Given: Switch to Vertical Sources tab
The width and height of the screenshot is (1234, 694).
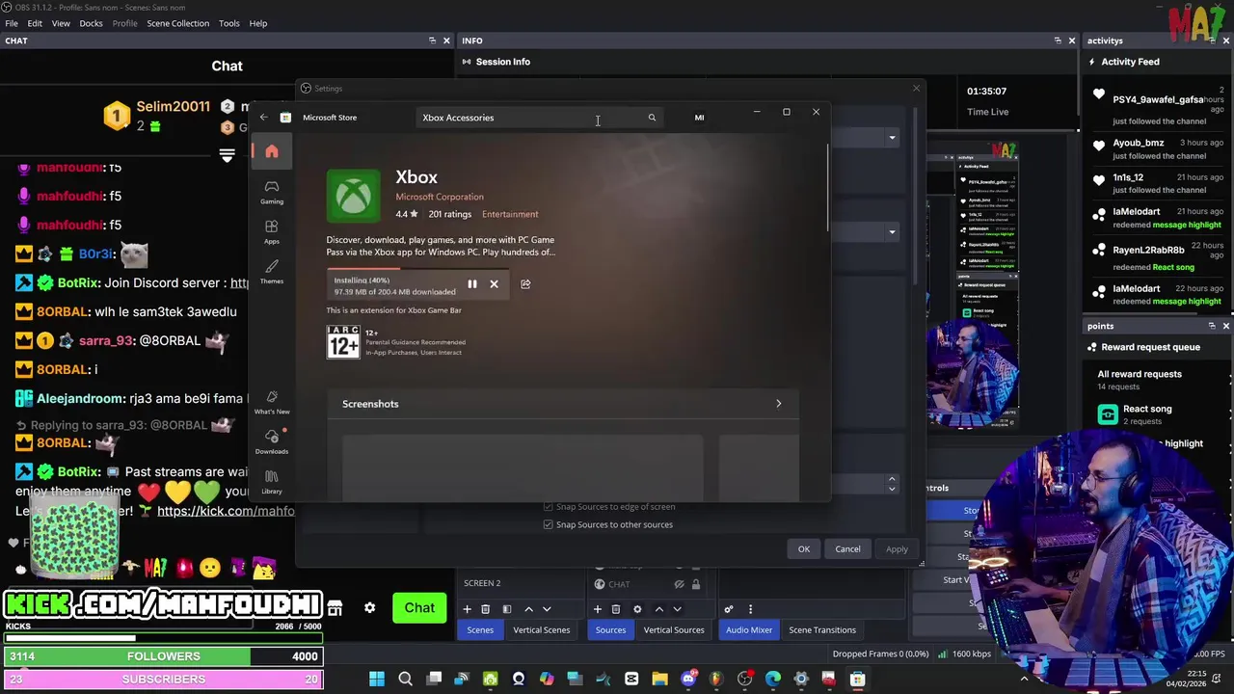Looking at the screenshot, I should point(674,630).
